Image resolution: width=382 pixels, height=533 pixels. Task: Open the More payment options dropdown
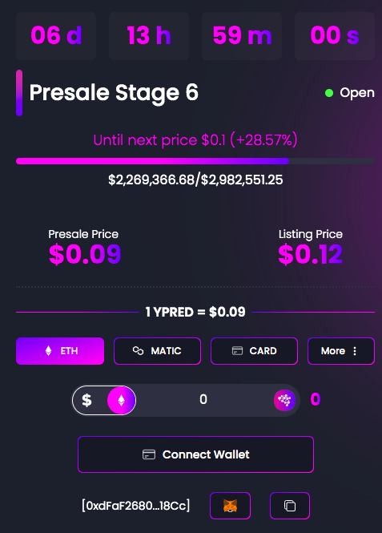pos(341,351)
